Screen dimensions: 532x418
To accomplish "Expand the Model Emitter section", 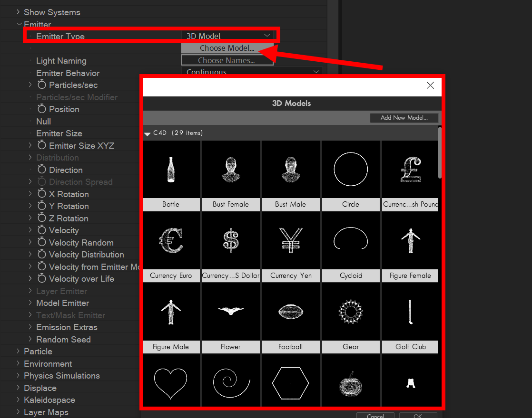I will [30, 303].
